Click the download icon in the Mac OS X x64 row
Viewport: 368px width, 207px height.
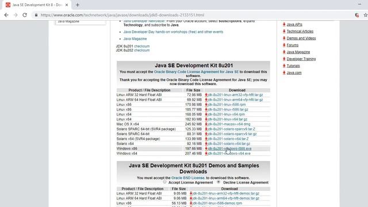click(206, 124)
